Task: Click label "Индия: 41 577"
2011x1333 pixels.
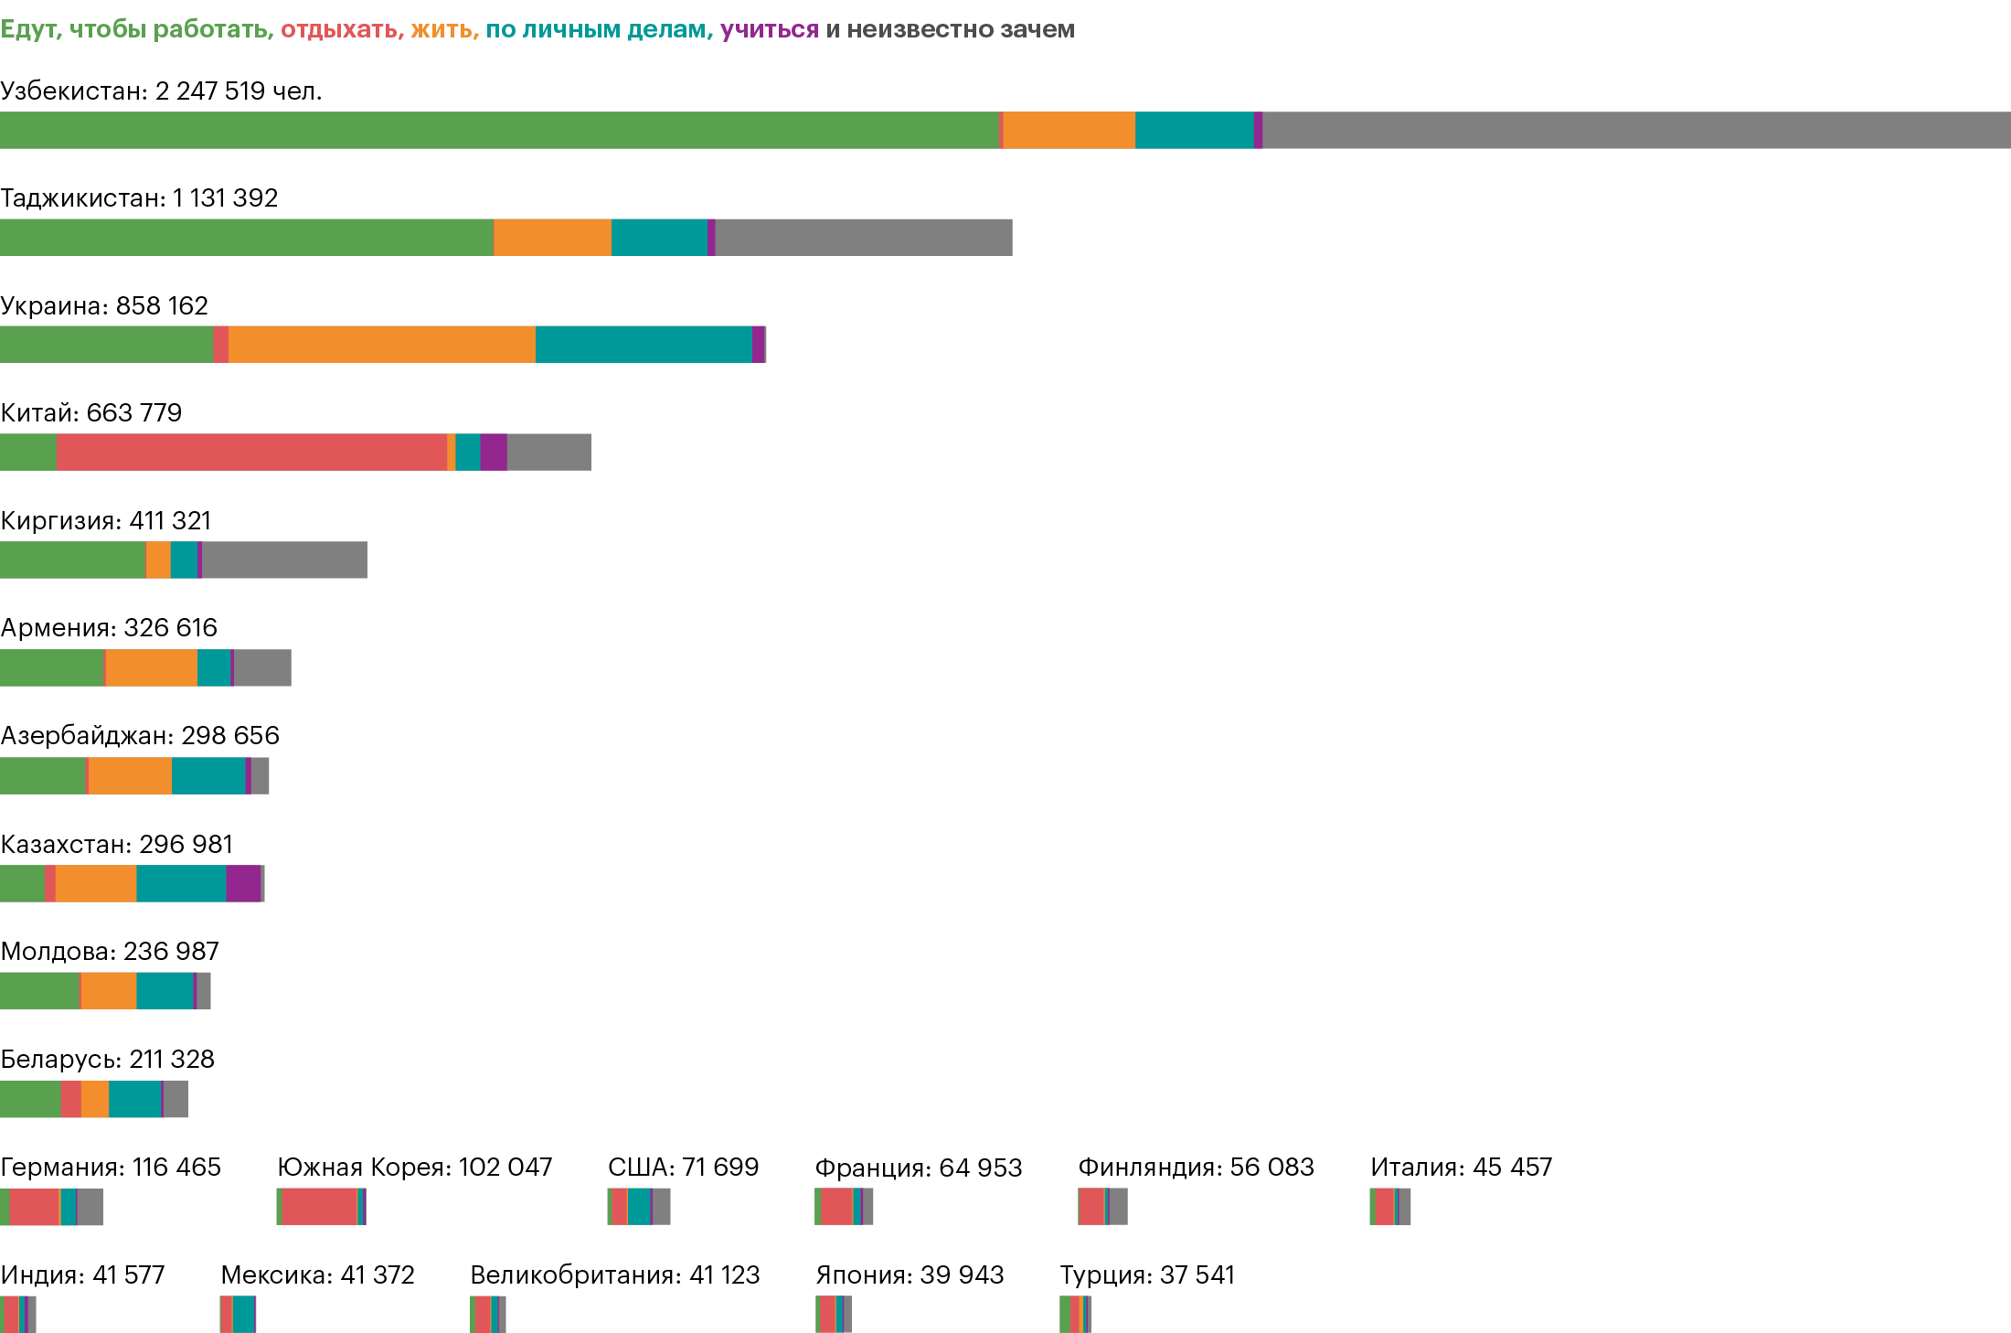Action: point(82,1274)
